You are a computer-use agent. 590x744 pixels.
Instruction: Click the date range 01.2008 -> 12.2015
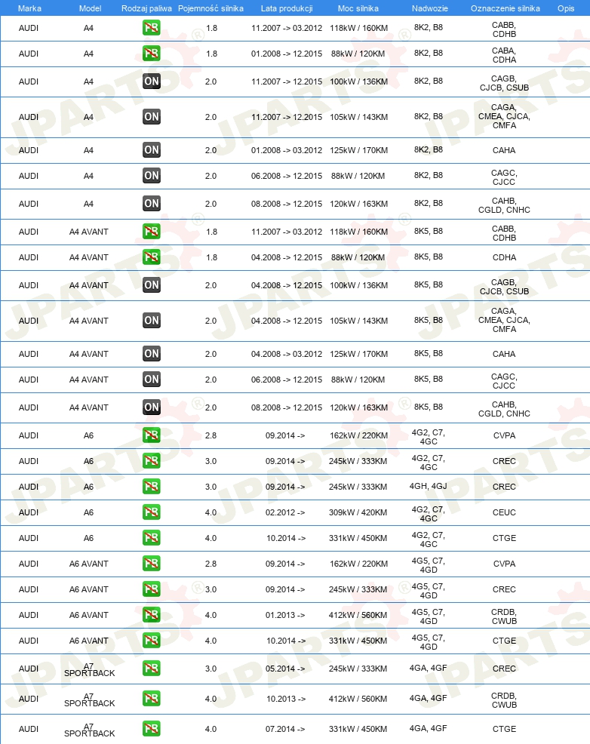pyautogui.click(x=287, y=54)
